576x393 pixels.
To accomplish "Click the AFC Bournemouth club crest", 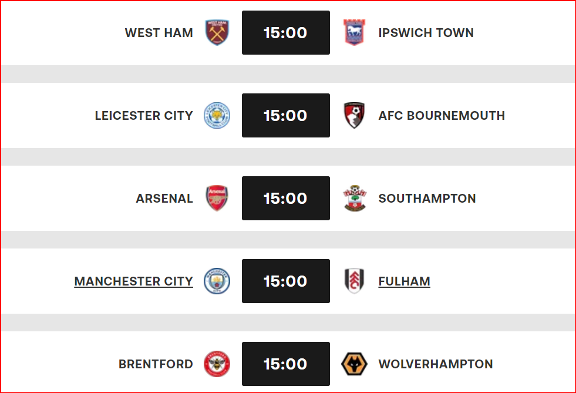I will pos(354,116).
